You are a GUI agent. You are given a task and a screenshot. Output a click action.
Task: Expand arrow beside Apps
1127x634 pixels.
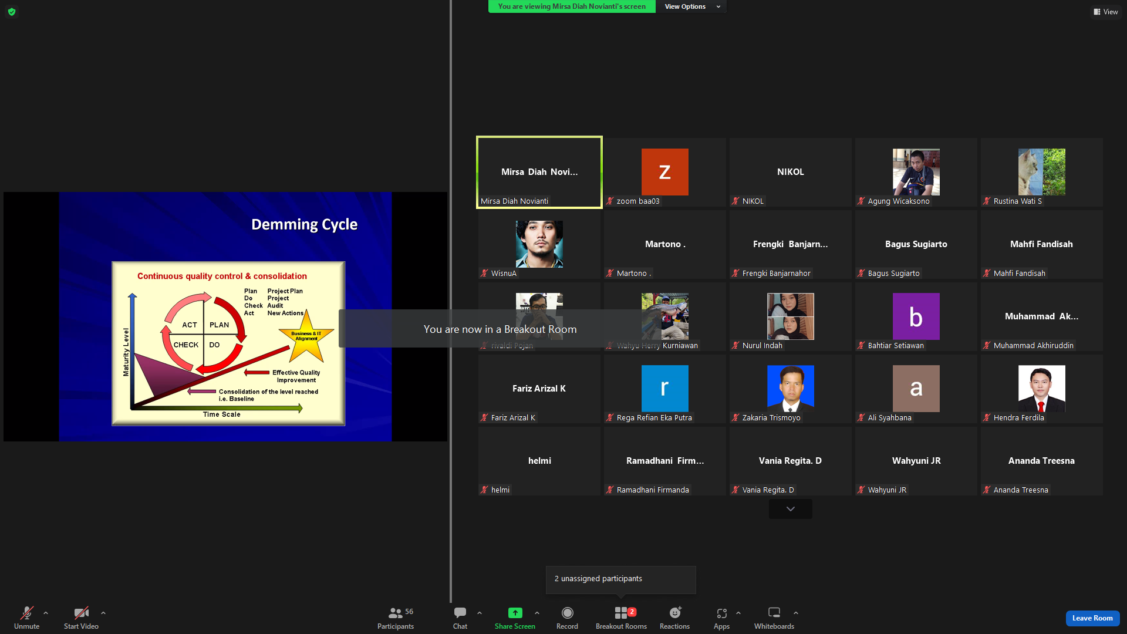(738, 613)
